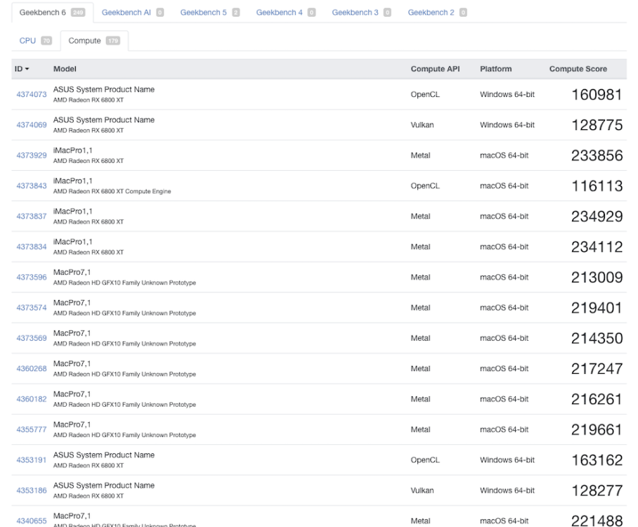The height and width of the screenshot is (527, 638).
Task: Open result ID 4373596 for MacPro7,1
Action: click(x=32, y=277)
